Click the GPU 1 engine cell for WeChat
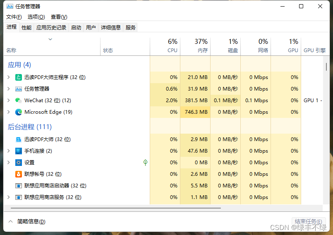This screenshot has height=235, width=333. click(x=313, y=100)
